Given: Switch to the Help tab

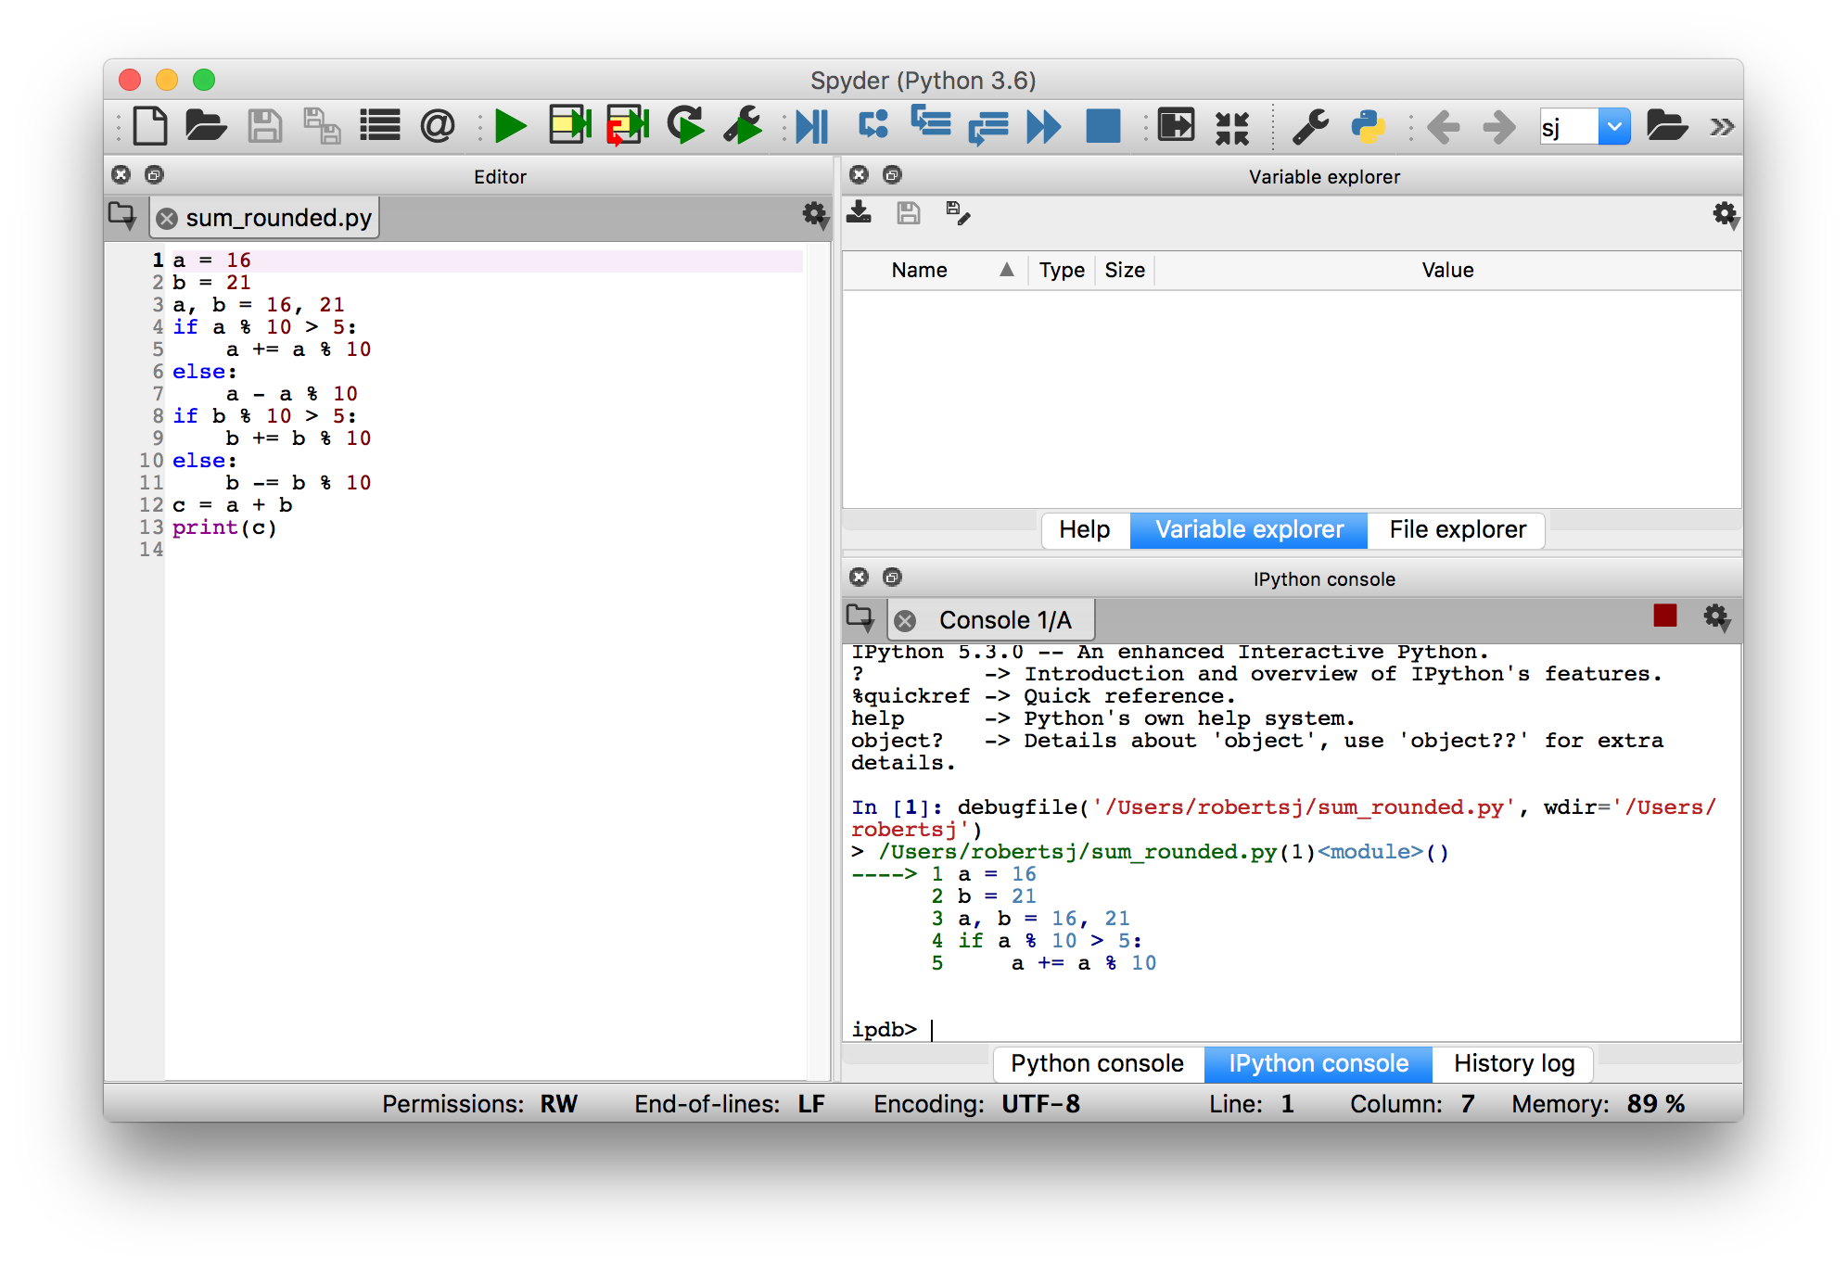Looking at the screenshot, I should [1079, 530].
